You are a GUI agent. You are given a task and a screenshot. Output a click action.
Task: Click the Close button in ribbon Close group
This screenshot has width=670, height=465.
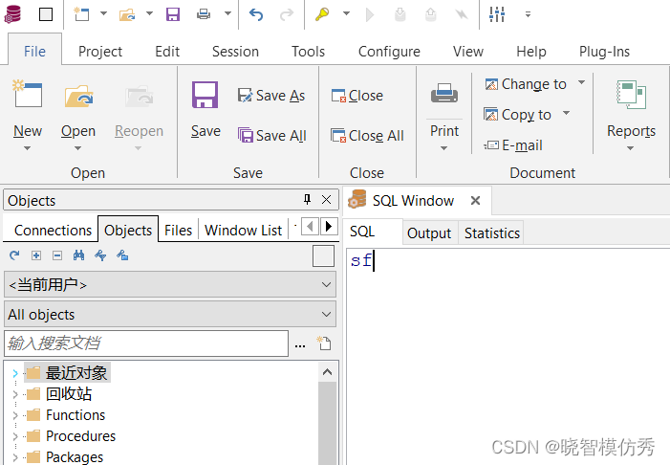tap(357, 96)
